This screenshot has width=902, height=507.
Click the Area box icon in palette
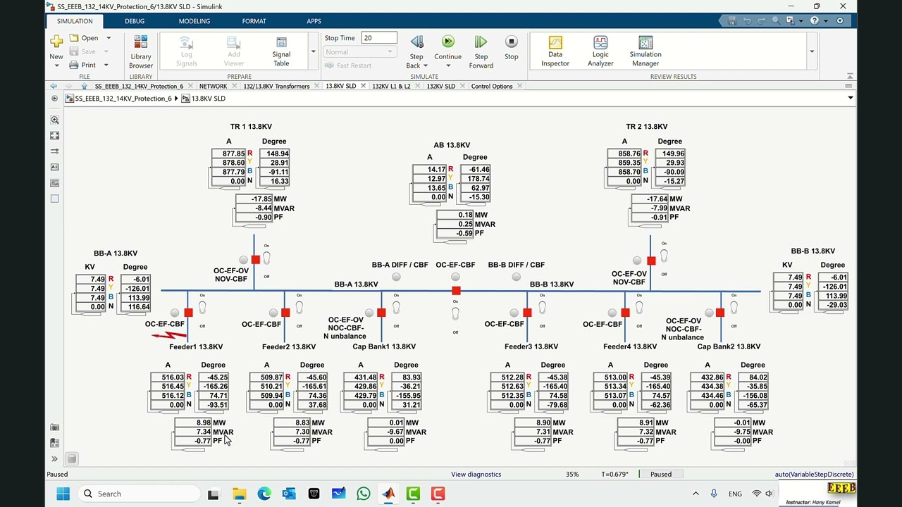(54, 199)
